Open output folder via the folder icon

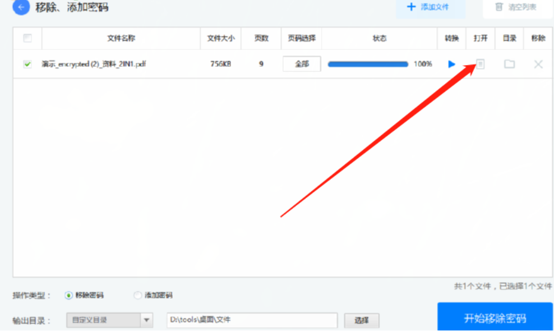click(x=509, y=64)
